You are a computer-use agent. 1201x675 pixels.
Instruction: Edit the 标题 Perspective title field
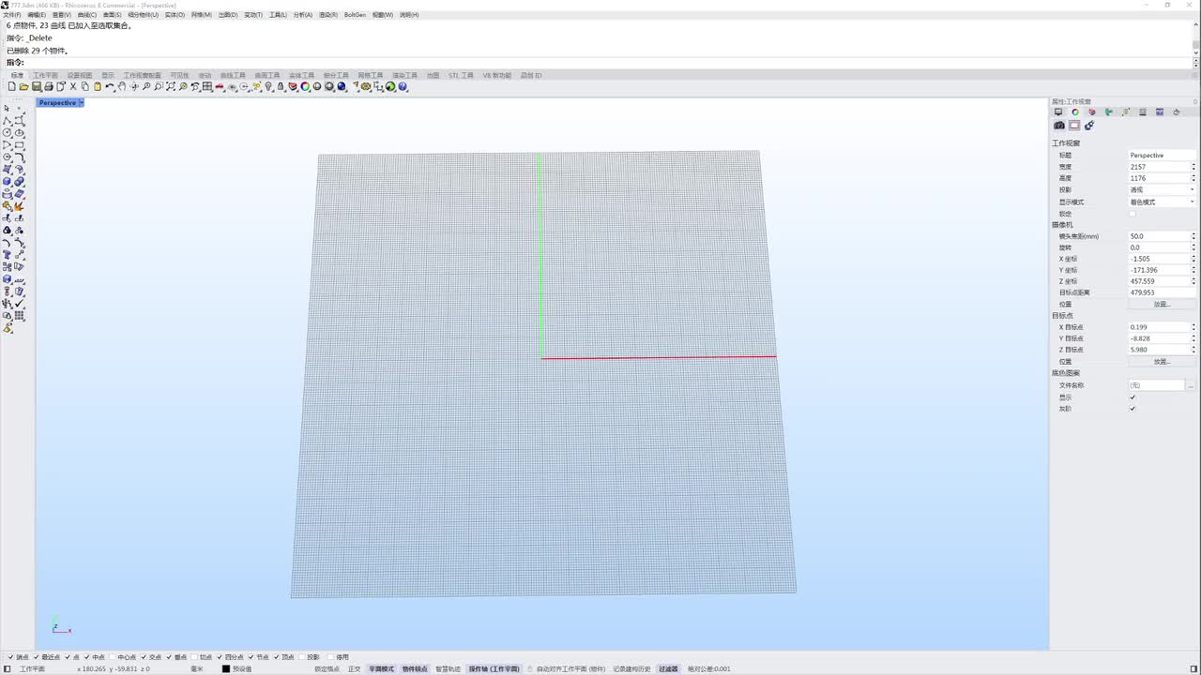tap(1162, 156)
